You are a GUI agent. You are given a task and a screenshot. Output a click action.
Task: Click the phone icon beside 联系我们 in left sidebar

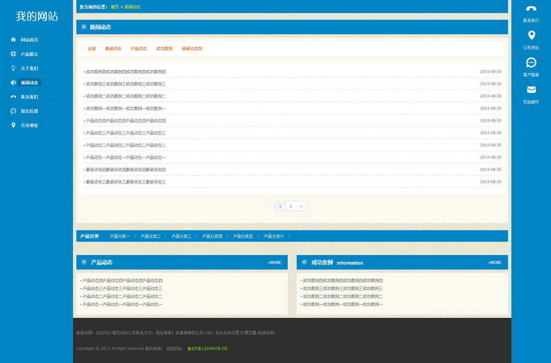click(13, 97)
